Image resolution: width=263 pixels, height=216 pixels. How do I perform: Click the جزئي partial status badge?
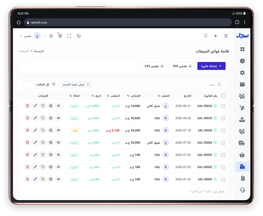click(x=75, y=131)
